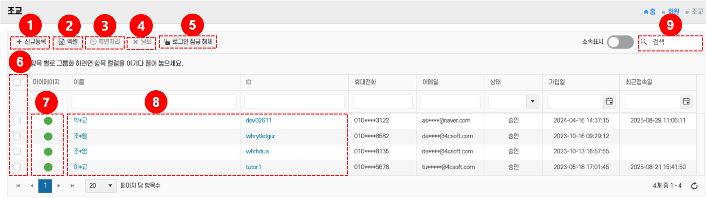706x198 pixels.
Task: Click into the 검색 search field
Action: (x=674, y=42)
